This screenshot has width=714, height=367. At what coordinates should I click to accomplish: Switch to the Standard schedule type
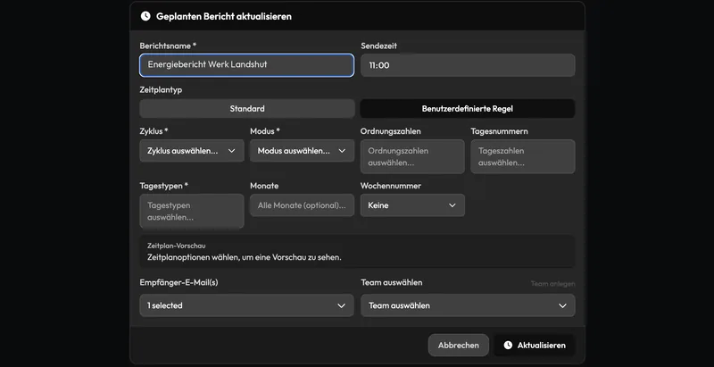pos(247,109)
